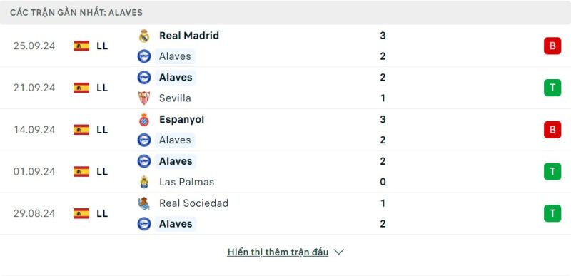This screenshot has height=276, width=571.
Task: Click red B result badge for Real Madrid match
Action: pos(552,46)
